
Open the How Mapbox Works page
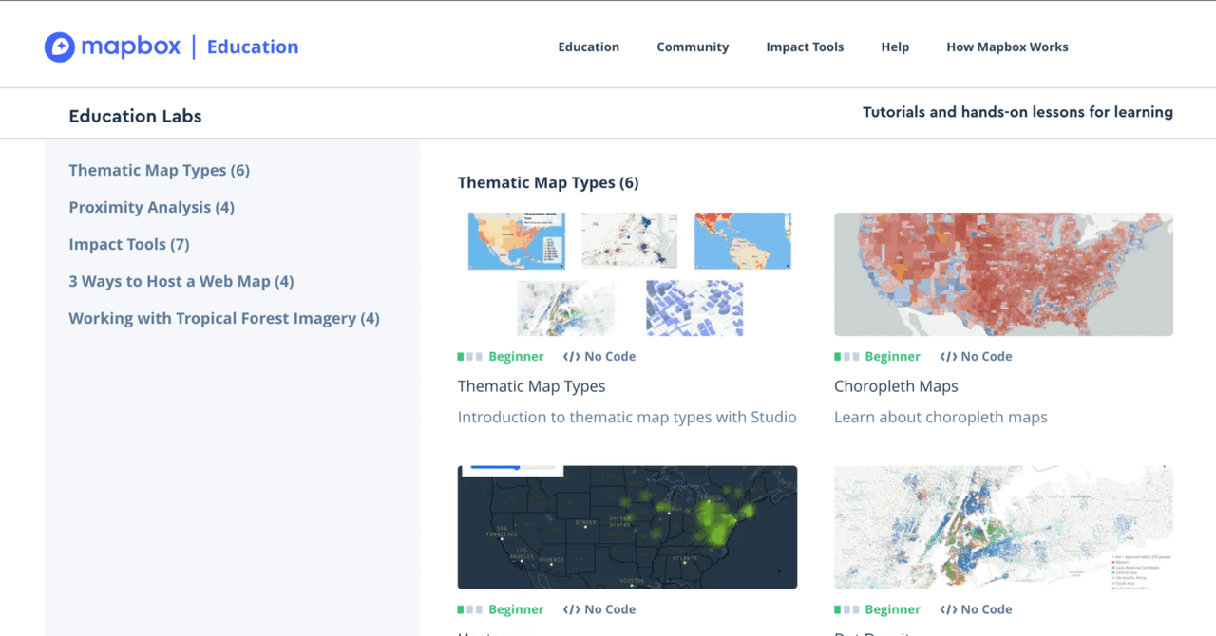click(1007, 47)
